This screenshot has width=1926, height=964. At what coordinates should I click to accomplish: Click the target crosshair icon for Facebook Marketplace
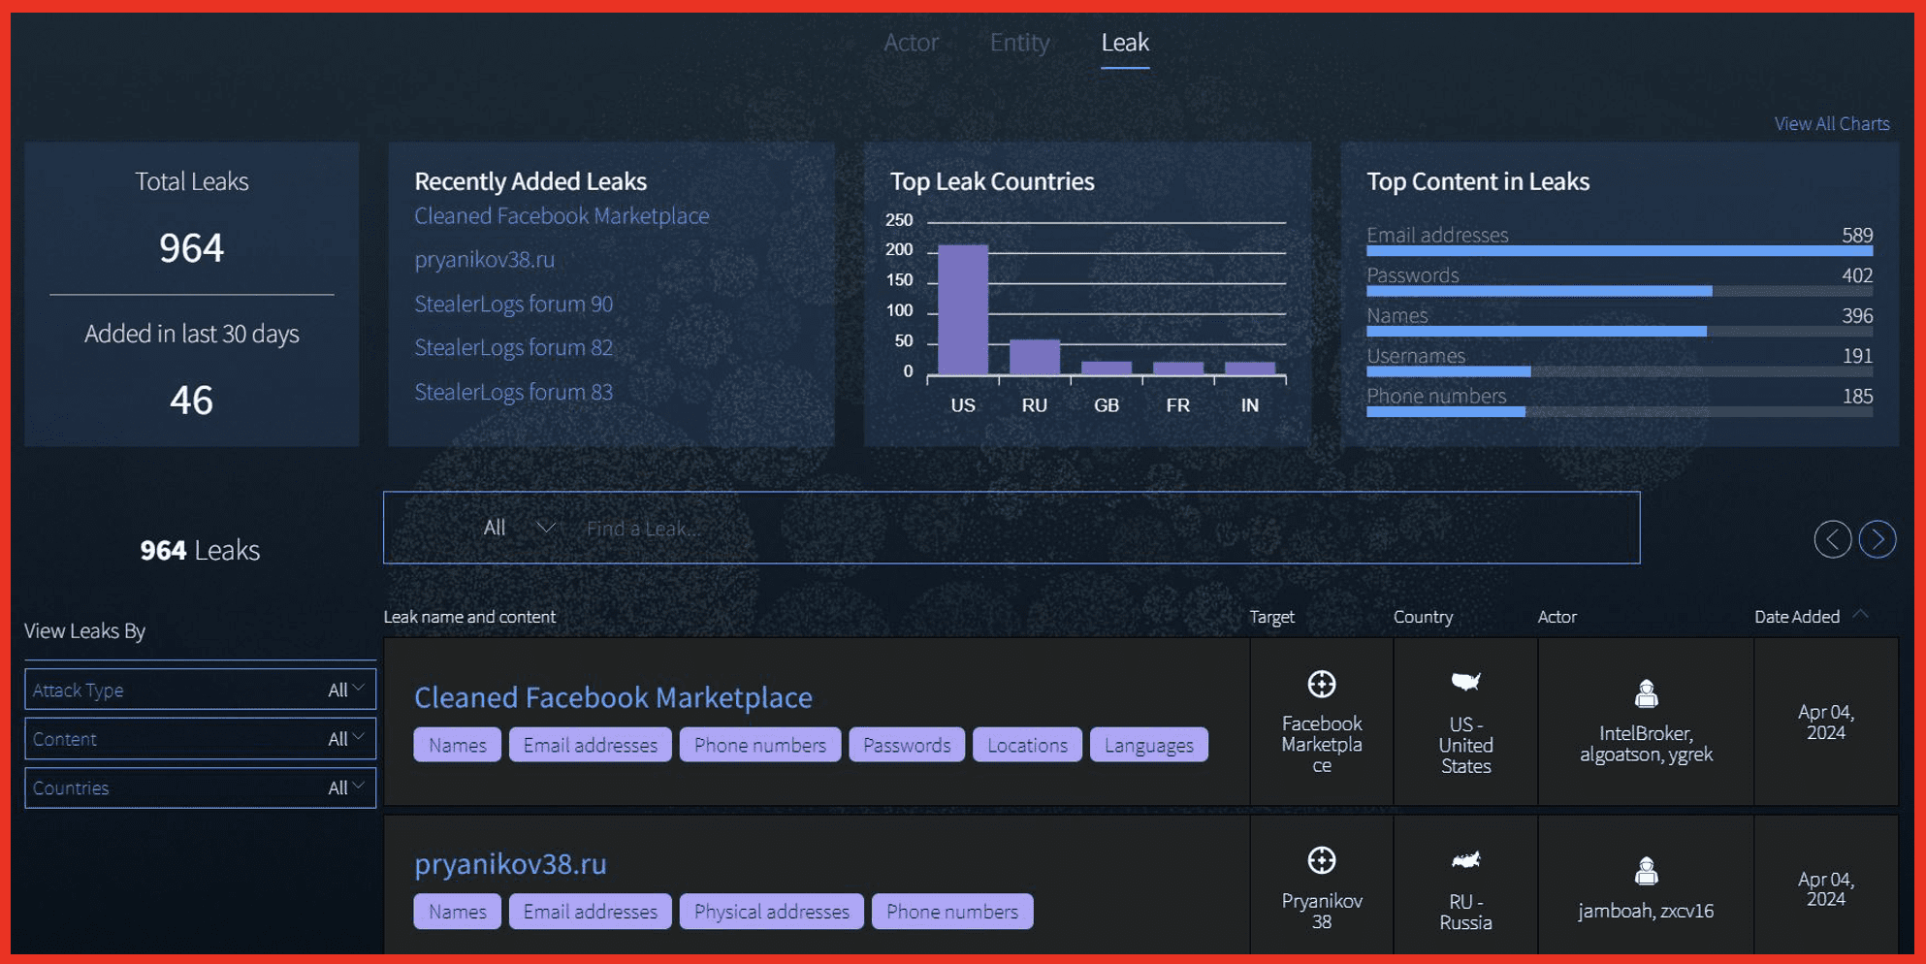tap(1321, 685)
